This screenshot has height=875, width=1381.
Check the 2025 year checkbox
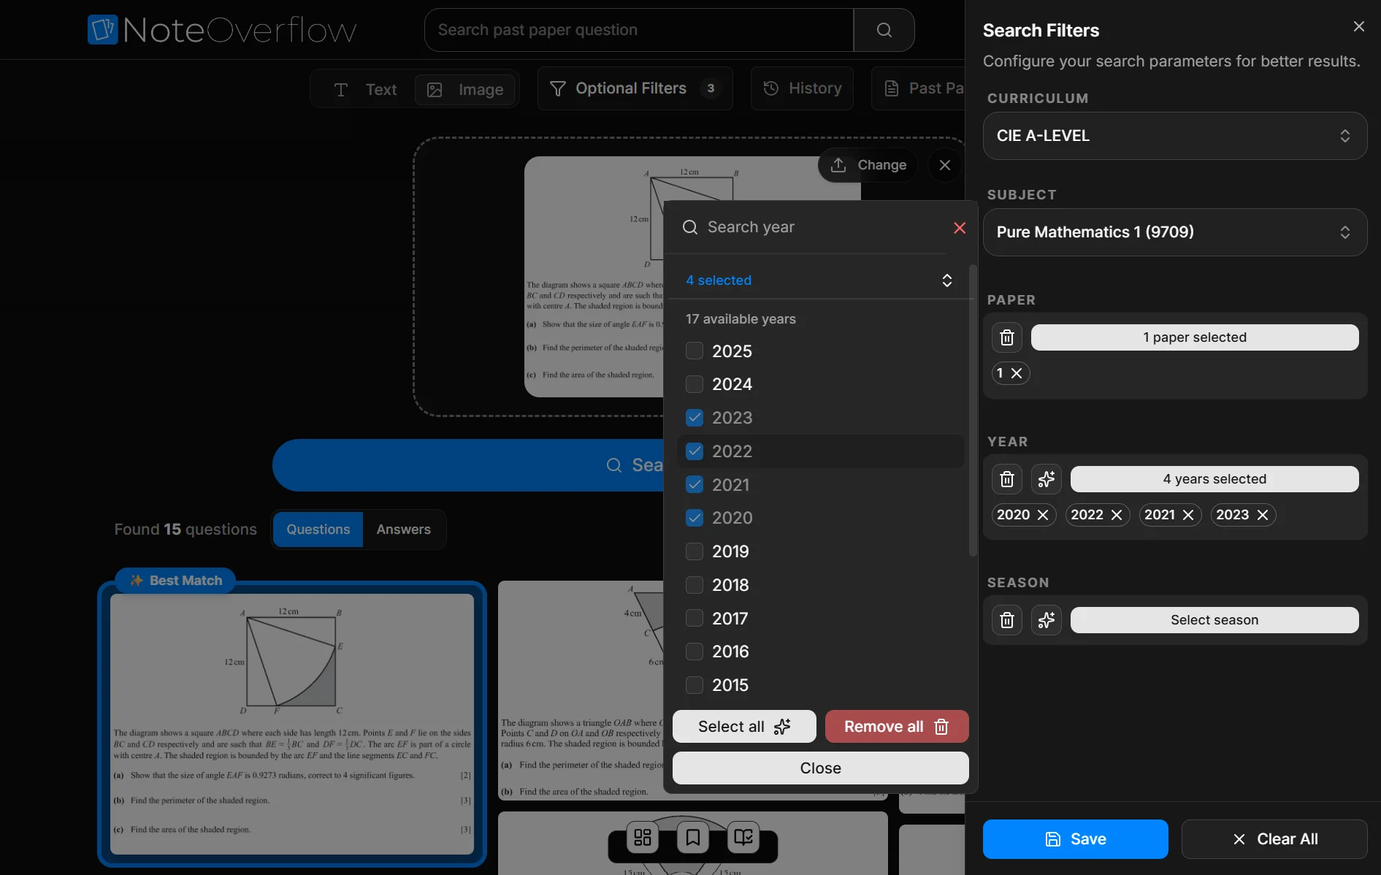click(694, 351)
